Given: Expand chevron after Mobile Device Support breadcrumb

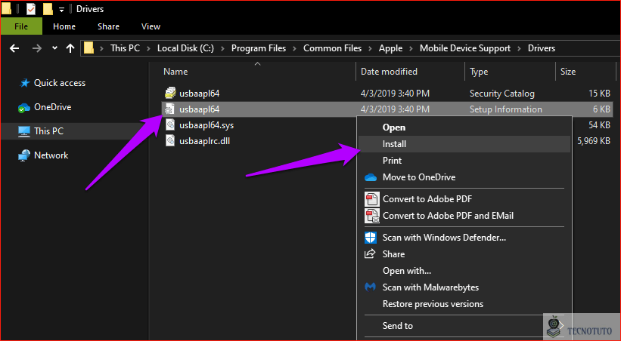Looking at the screenshot, I should click(519, 48).
